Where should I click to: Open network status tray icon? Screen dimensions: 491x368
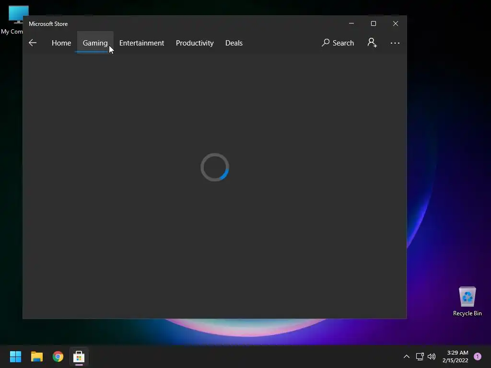tap(420, 356)
